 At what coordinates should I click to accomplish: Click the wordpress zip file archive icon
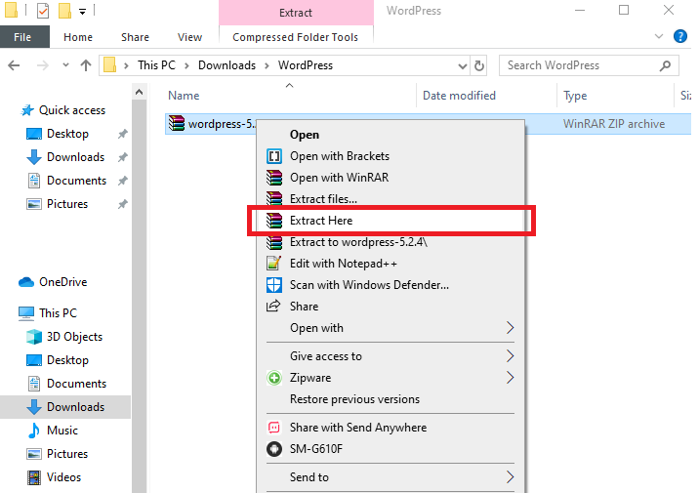(x=177, y=123)
